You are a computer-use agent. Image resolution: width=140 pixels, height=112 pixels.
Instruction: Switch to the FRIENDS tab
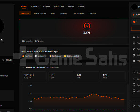35,6
